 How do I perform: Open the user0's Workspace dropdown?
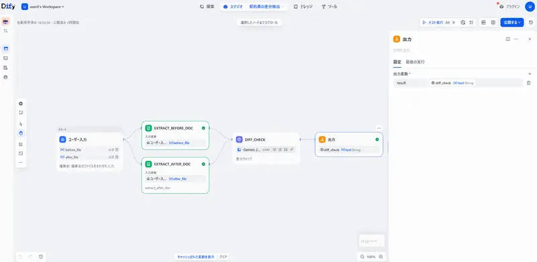point(43,7)
